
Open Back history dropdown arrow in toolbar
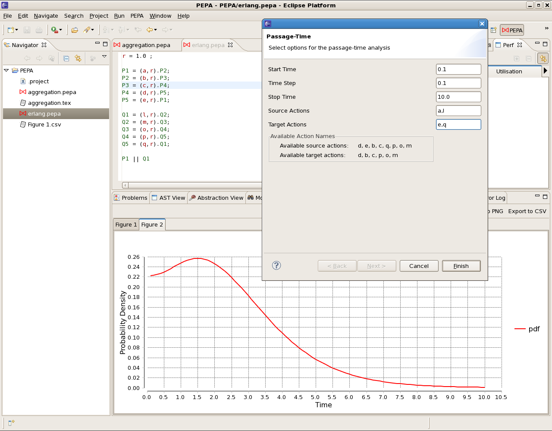click(155, 30)
